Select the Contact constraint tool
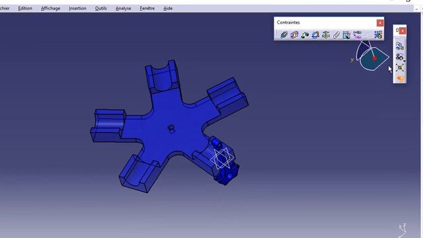Image resolution: width=423 pixels, height=238 pixels. [x=294, y=35]
